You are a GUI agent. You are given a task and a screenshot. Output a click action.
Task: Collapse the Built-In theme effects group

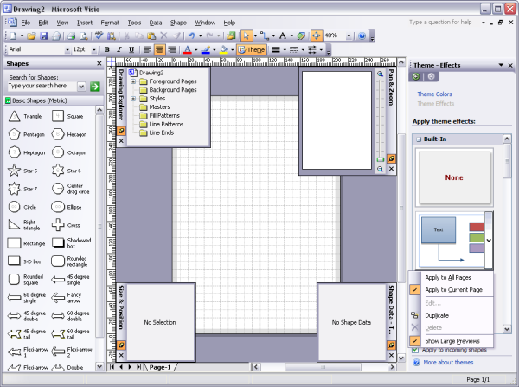pos(419,139)
